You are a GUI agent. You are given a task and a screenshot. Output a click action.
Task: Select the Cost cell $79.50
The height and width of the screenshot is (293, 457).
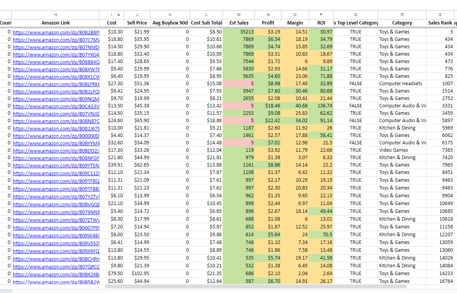(x=112, y=274)
